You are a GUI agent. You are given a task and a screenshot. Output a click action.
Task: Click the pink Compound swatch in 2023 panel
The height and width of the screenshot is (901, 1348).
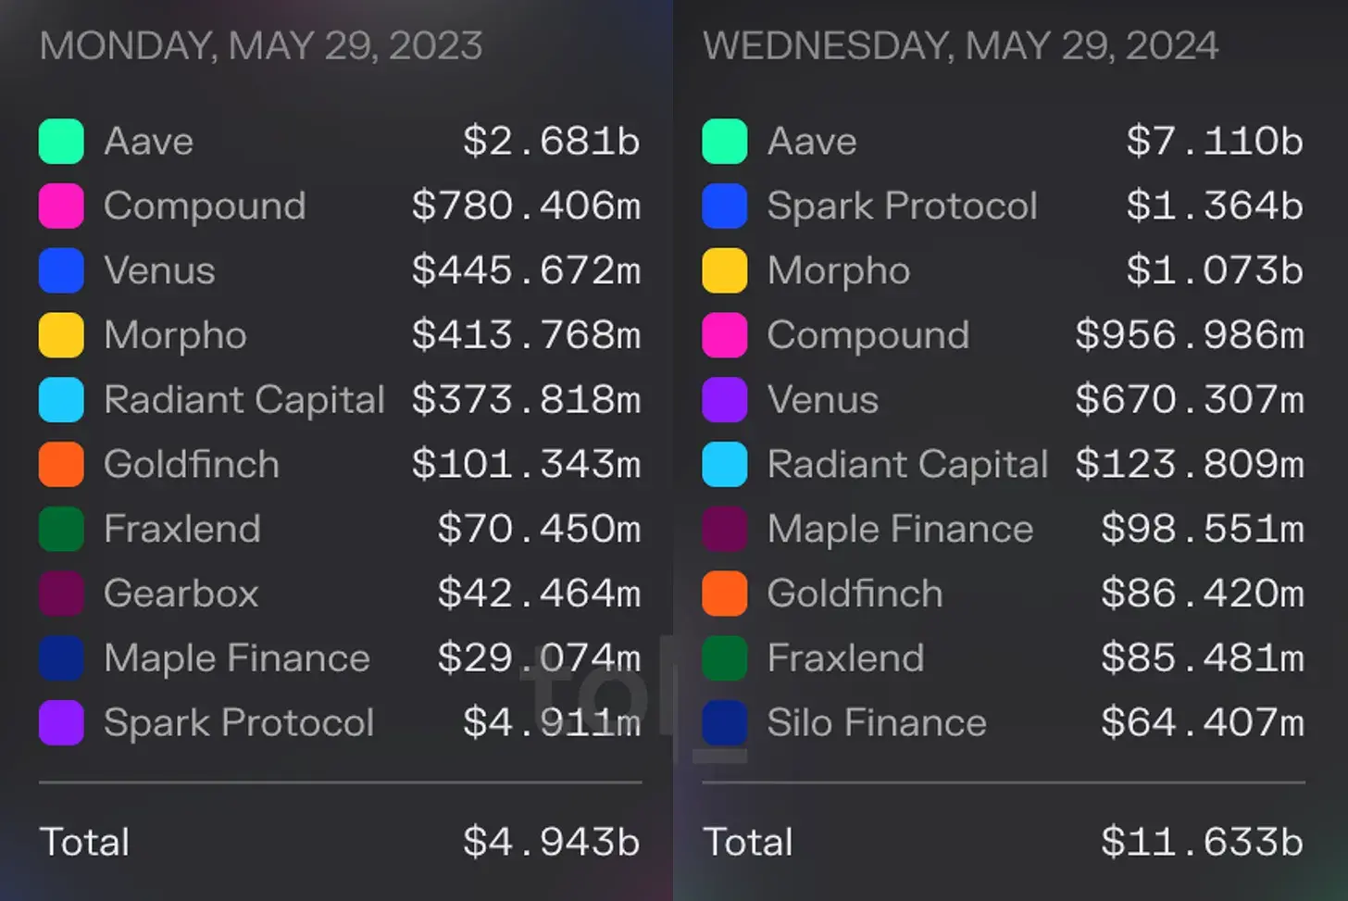61,206
